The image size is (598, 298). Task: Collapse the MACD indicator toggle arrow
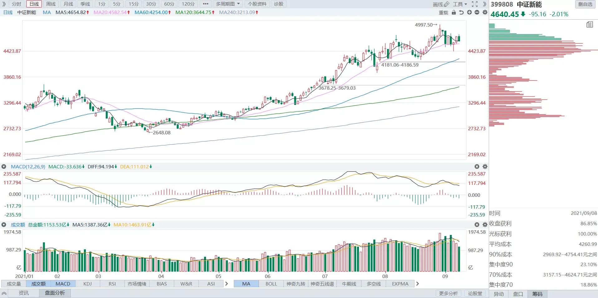click(4, 167)
